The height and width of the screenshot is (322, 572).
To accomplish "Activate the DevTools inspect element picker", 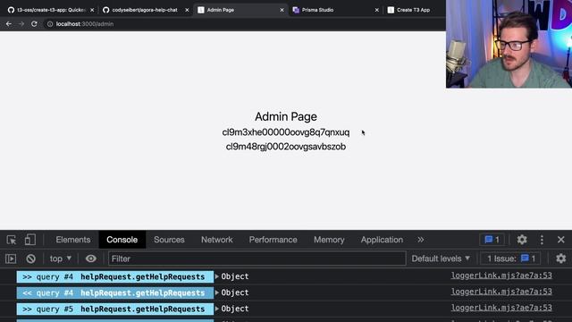I will (x=12, y=240).
